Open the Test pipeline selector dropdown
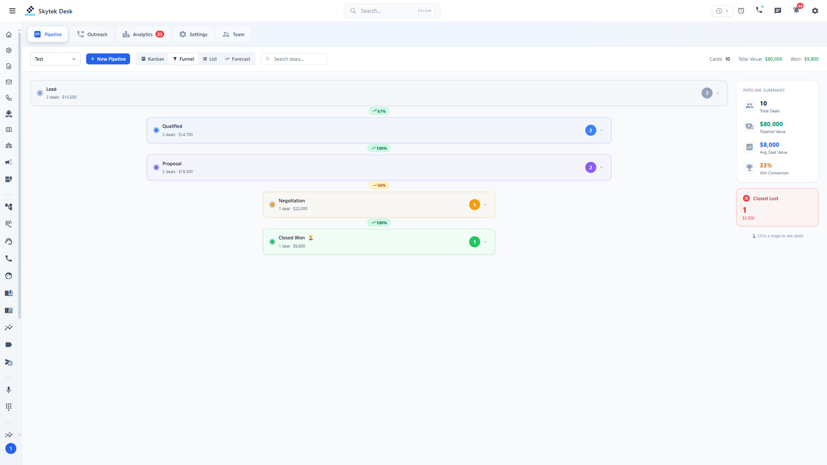 (55, 59)
